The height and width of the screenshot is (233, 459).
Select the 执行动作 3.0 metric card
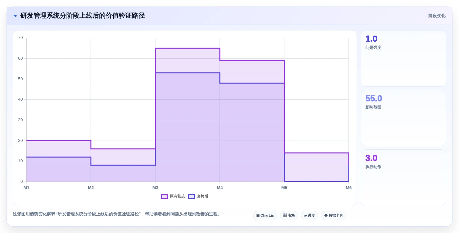pyautogui.click(x=404, y=178)
